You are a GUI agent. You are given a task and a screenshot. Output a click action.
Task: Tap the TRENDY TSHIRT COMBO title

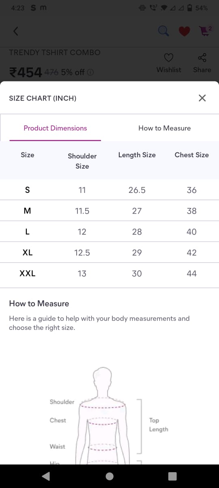tap(55, 52)
